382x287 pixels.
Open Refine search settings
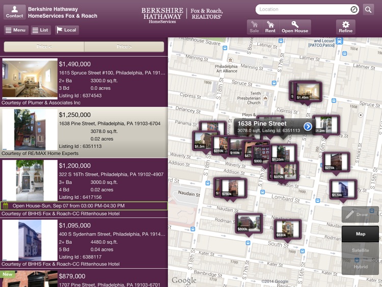tap(345, 27)
